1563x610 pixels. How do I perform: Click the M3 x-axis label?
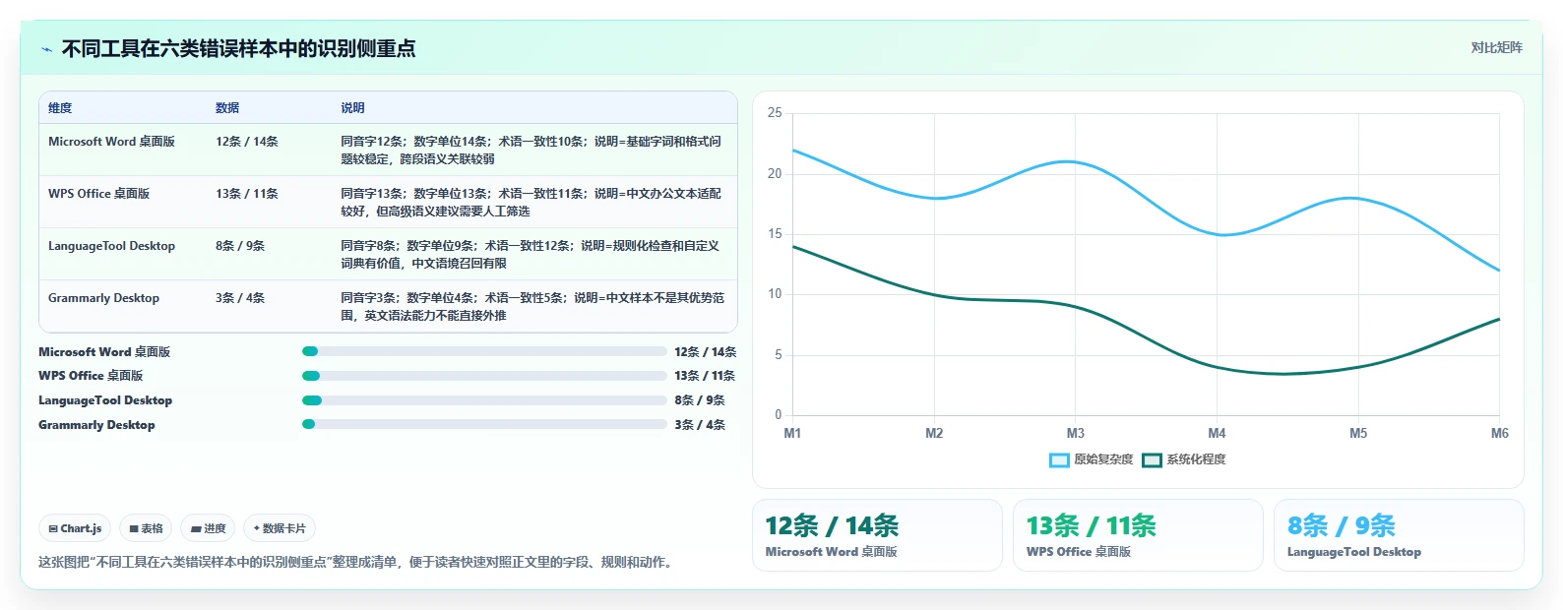(x=1076, y=434)
